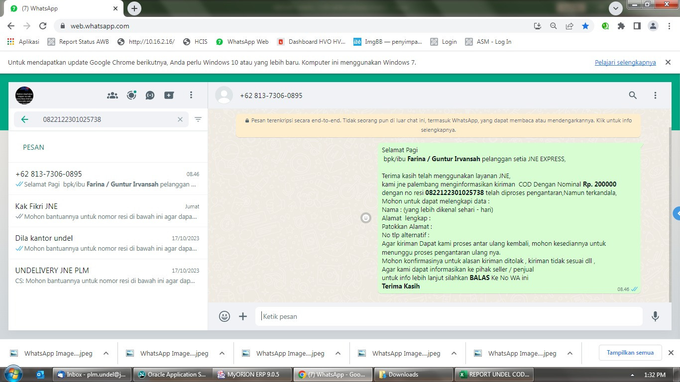Select the (7) WhatsApp browser tab

(x=65, y=8)
